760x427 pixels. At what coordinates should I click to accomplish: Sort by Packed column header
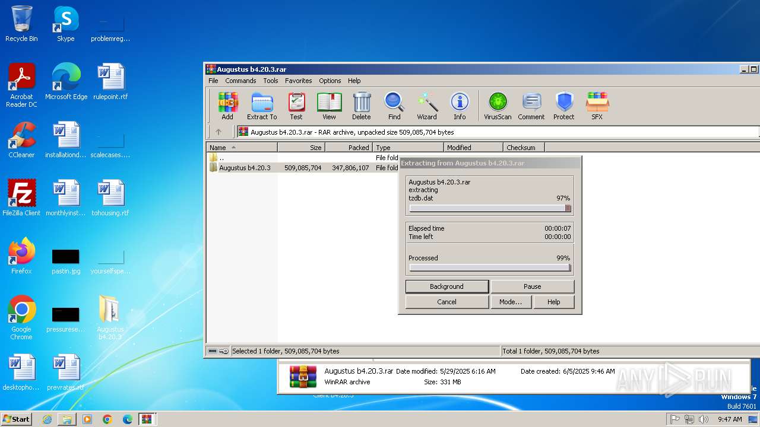pyautogui.click(x=349, y=148)
